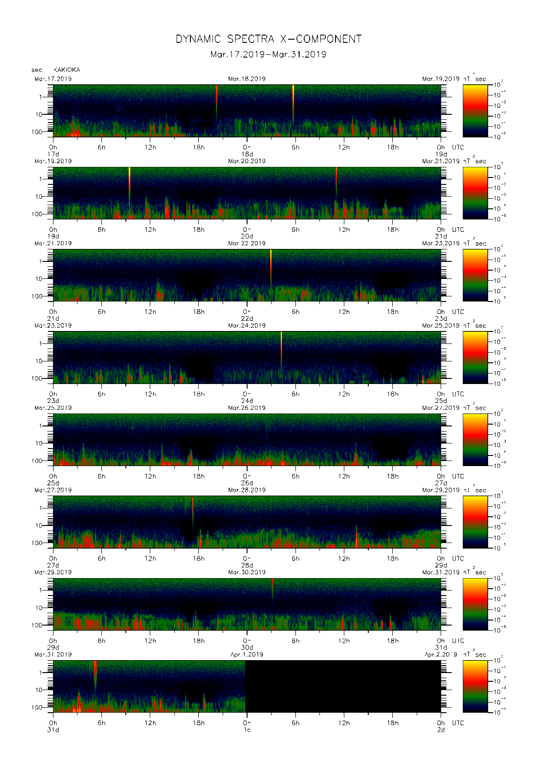537x774 pixels.
Task: Open the Mar.23–Mar.25 spectrogram panel
Action: pyautogui.click(x=247, y=357)
